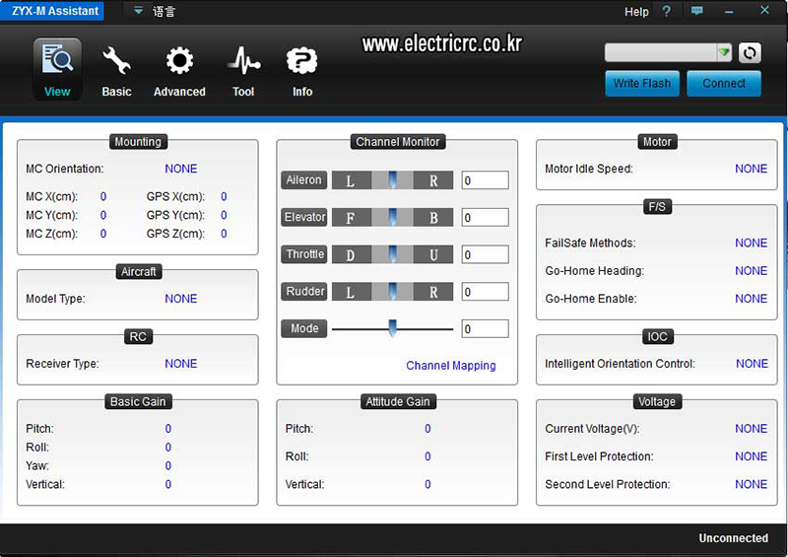Click the 语言 language menu

click(164, 11)
